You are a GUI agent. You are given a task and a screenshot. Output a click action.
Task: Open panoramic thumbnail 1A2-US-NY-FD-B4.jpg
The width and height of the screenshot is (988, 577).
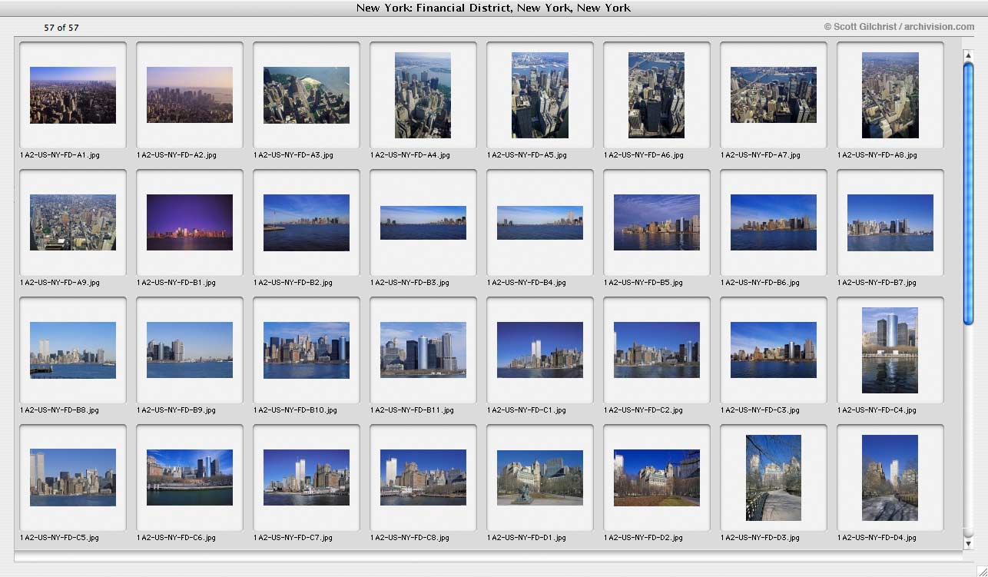click(x=540, y=223)
